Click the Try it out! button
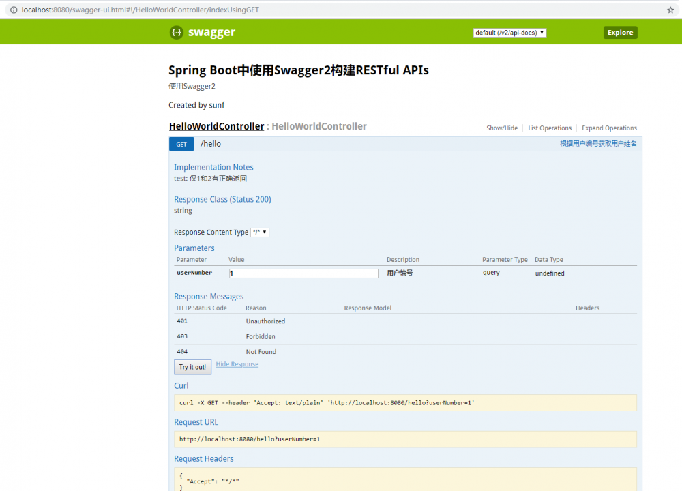The width and height of the screenshot is (682, 491). click(x=193, y=367)
